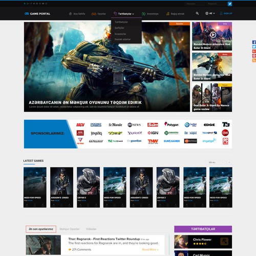Click the Twitter icon in top bar
Viewport: 256px width, 256px height.
(x=34, y=4)
